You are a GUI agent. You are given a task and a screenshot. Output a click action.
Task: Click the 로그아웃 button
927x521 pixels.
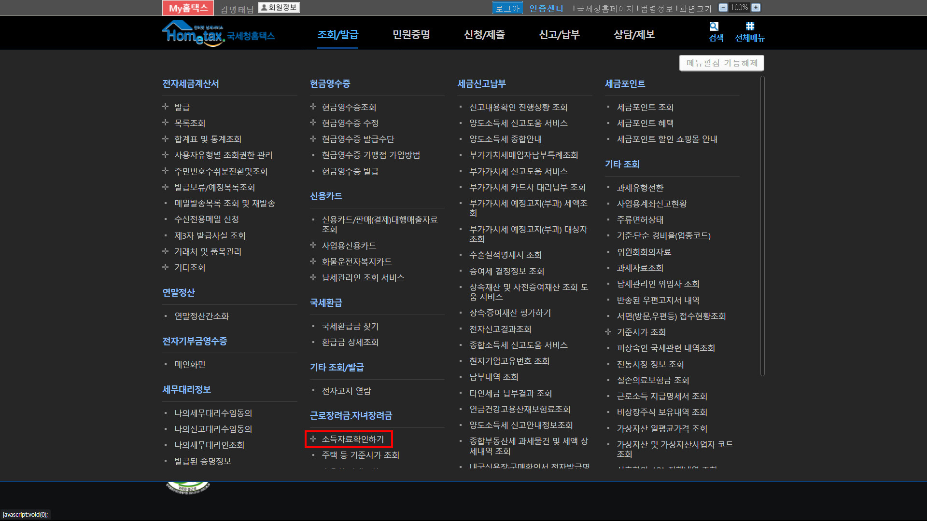tap(507, 8)
